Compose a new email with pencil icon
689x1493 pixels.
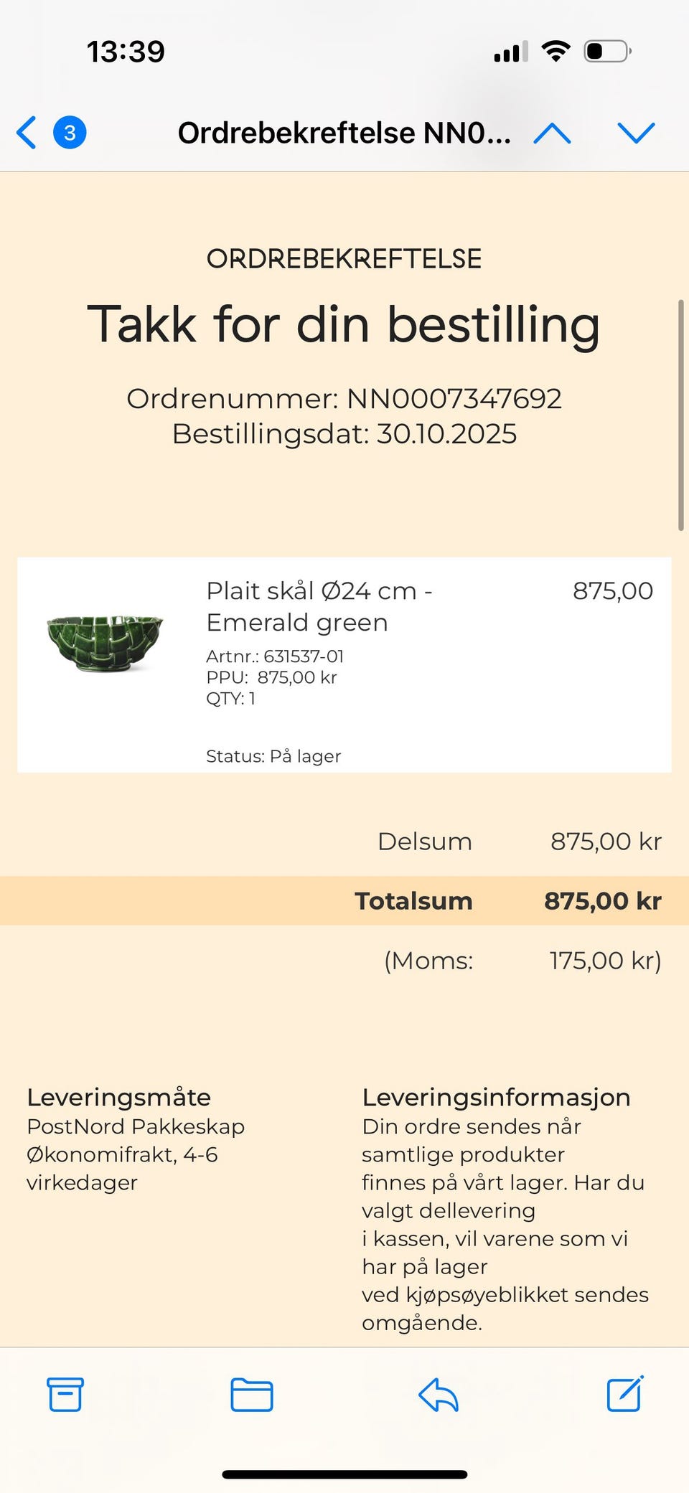point(625,1394)
